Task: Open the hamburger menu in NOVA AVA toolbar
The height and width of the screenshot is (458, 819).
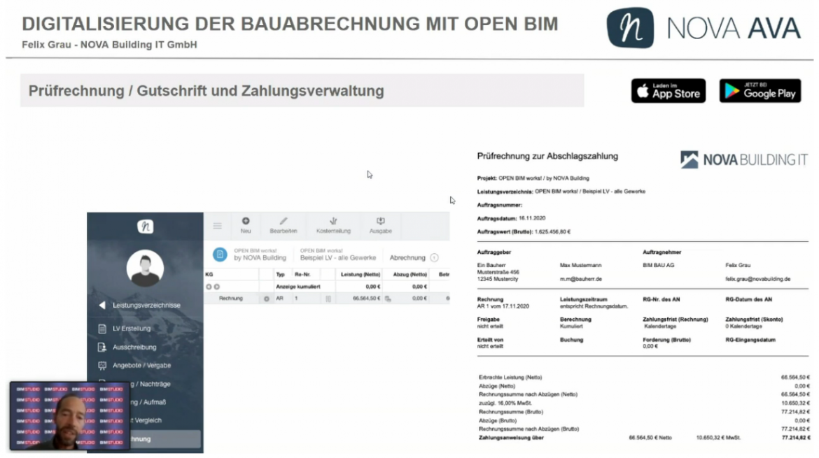Action: 217,226
